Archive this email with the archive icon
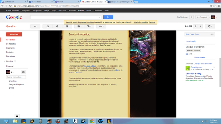 click(48, 26)
